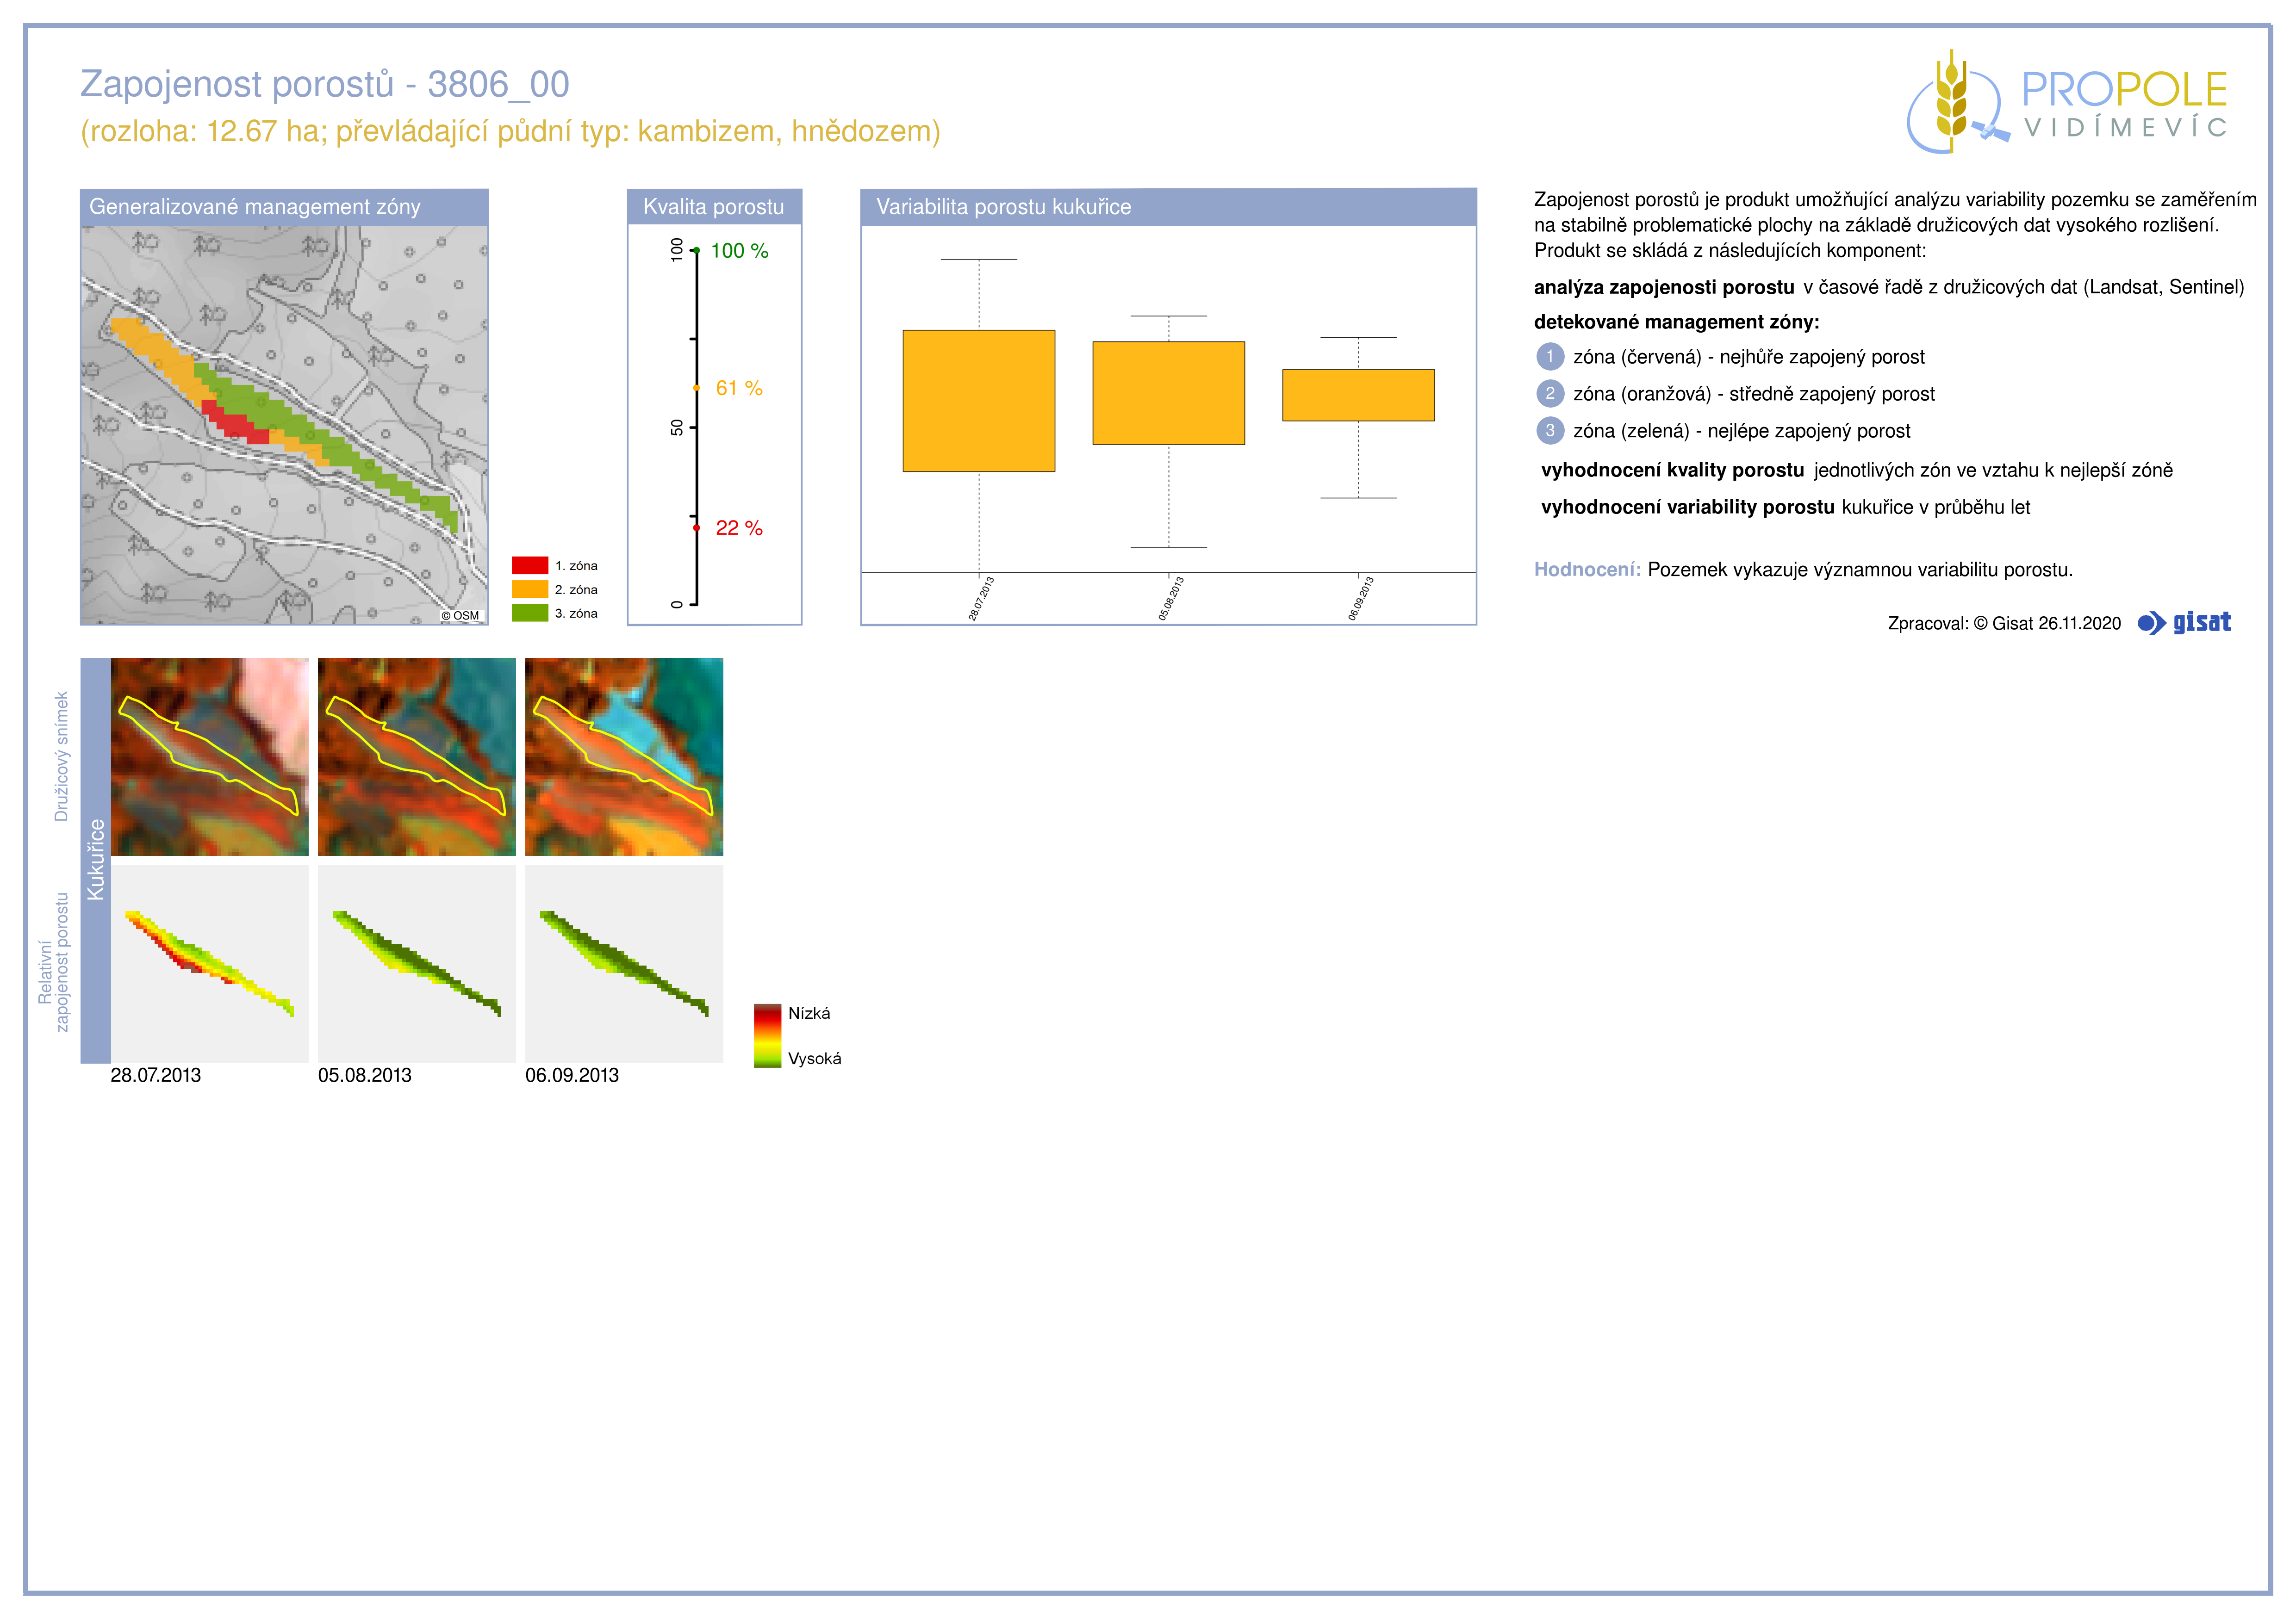2296x1623 pixels.
Task: Click the green 3. zóna legend swatch
Action: click(530, 613)
